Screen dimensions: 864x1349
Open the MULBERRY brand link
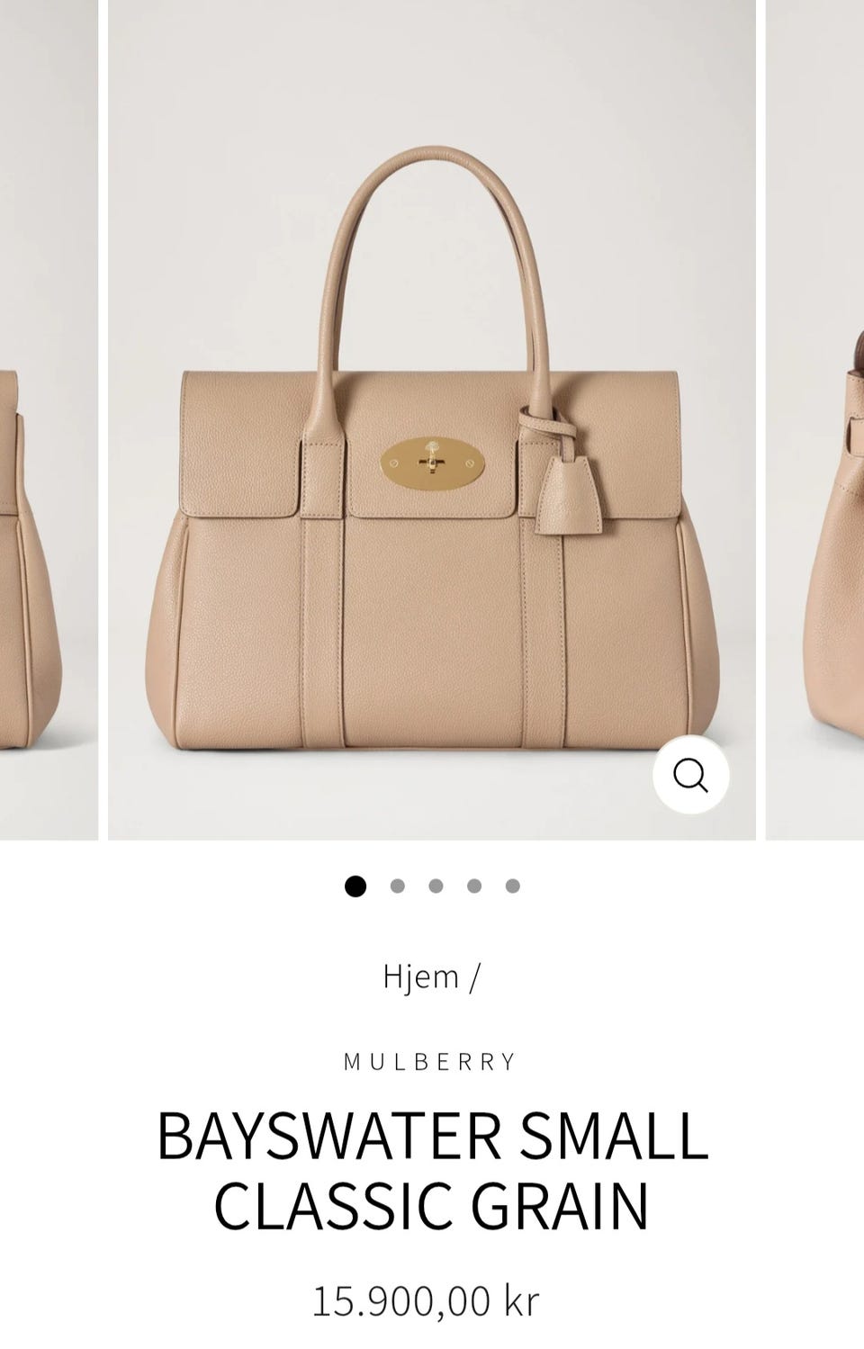pos(431,1062)
